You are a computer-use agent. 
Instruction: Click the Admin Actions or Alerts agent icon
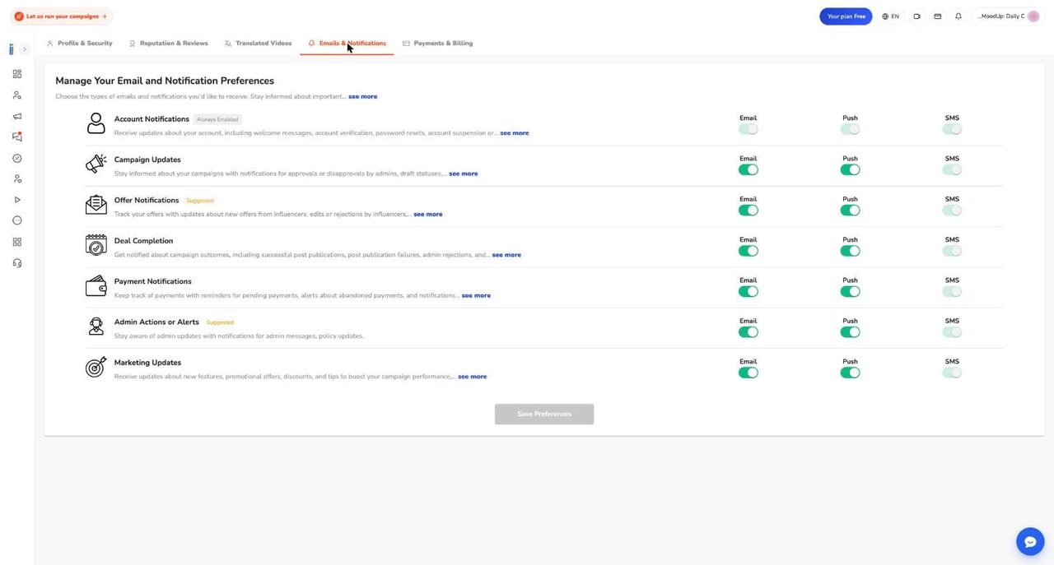tap(96, 326)
